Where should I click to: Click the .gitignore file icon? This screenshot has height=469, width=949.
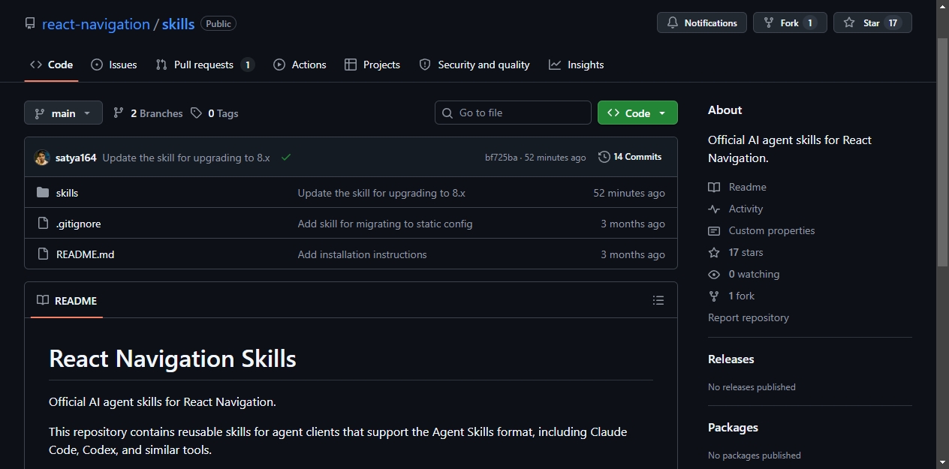pos(43,224)
